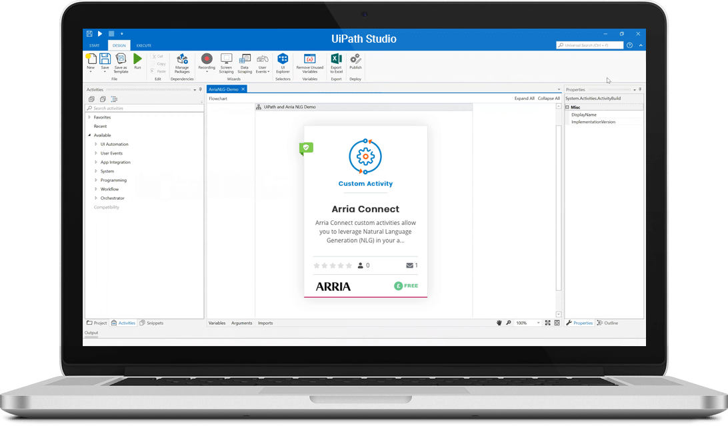728x426 pixels.
Task: Open the Variables panel
Action: [x=217, y=323]
